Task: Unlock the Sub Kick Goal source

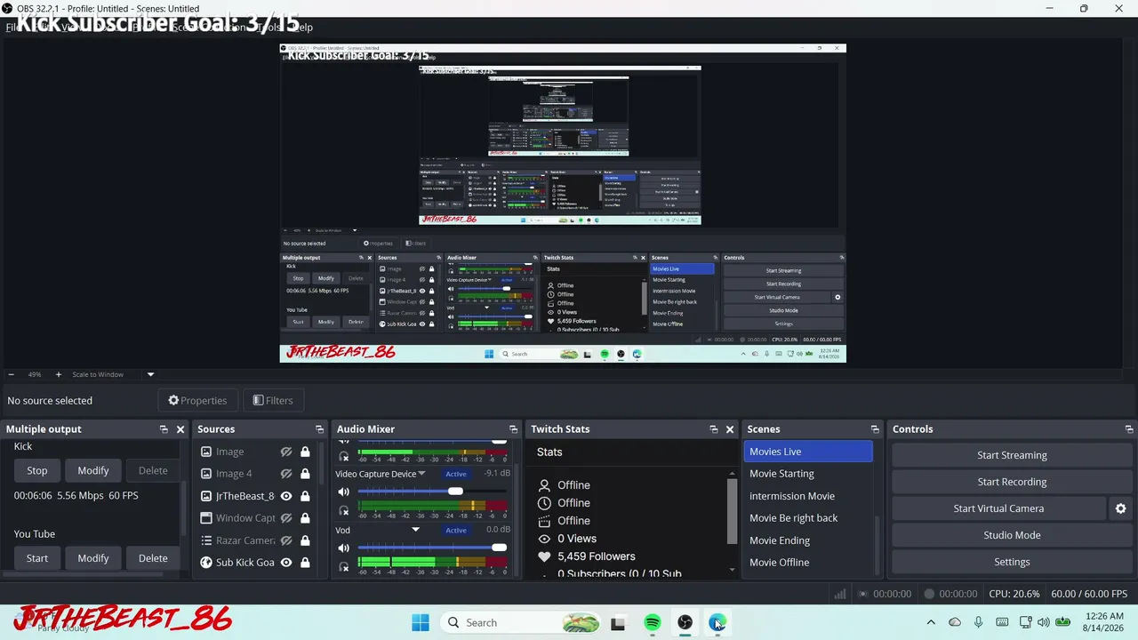Action: coord(305,563)
